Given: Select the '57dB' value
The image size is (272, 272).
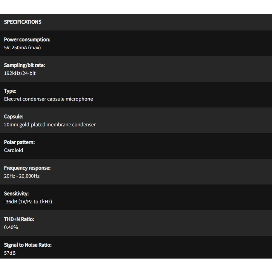Looking at the screenshot, I should [x=10, y=253].
